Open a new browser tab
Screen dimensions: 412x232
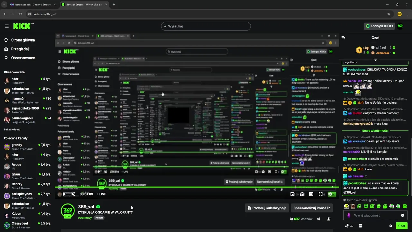(114, 5)
